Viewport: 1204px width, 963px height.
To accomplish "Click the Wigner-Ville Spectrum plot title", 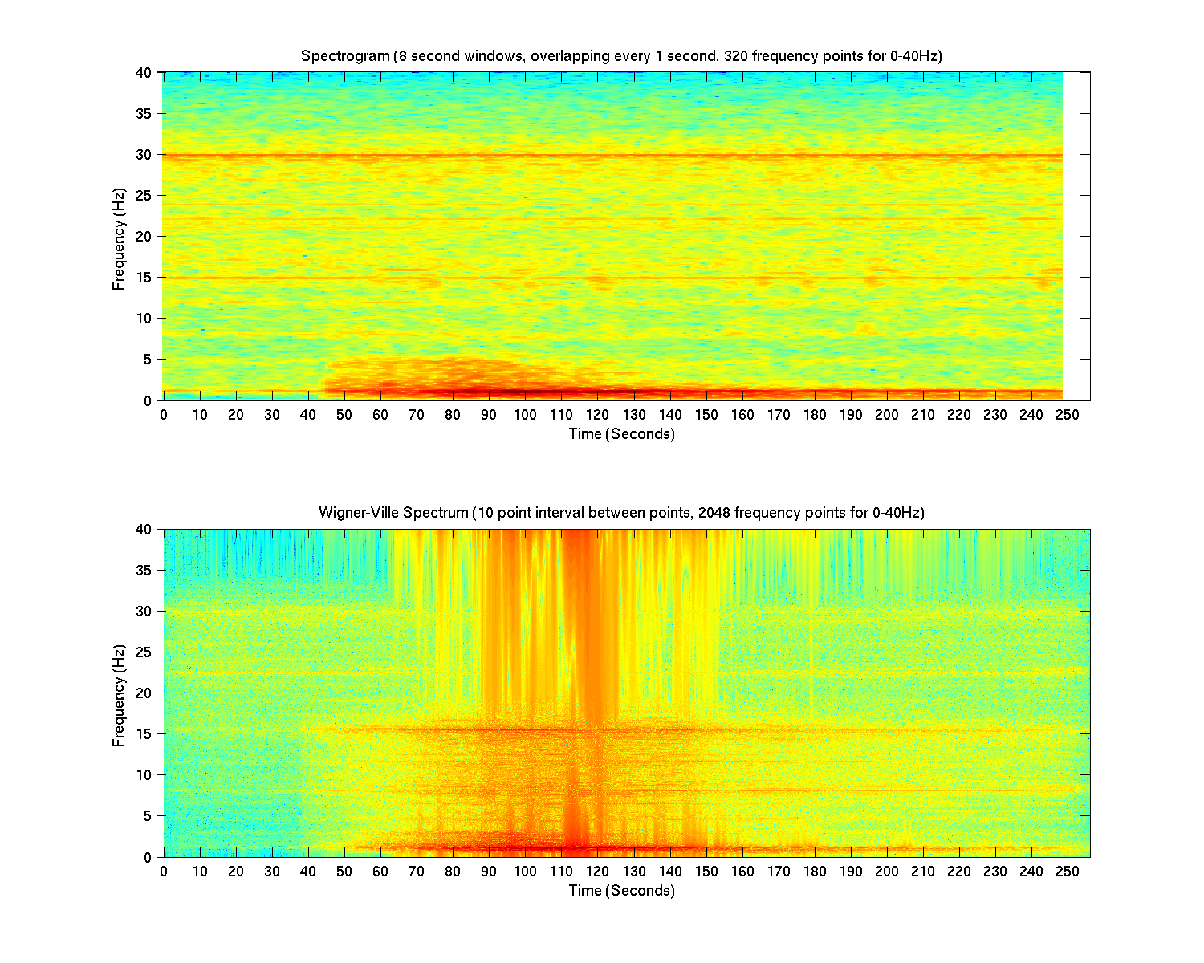I will pos(620,513).
